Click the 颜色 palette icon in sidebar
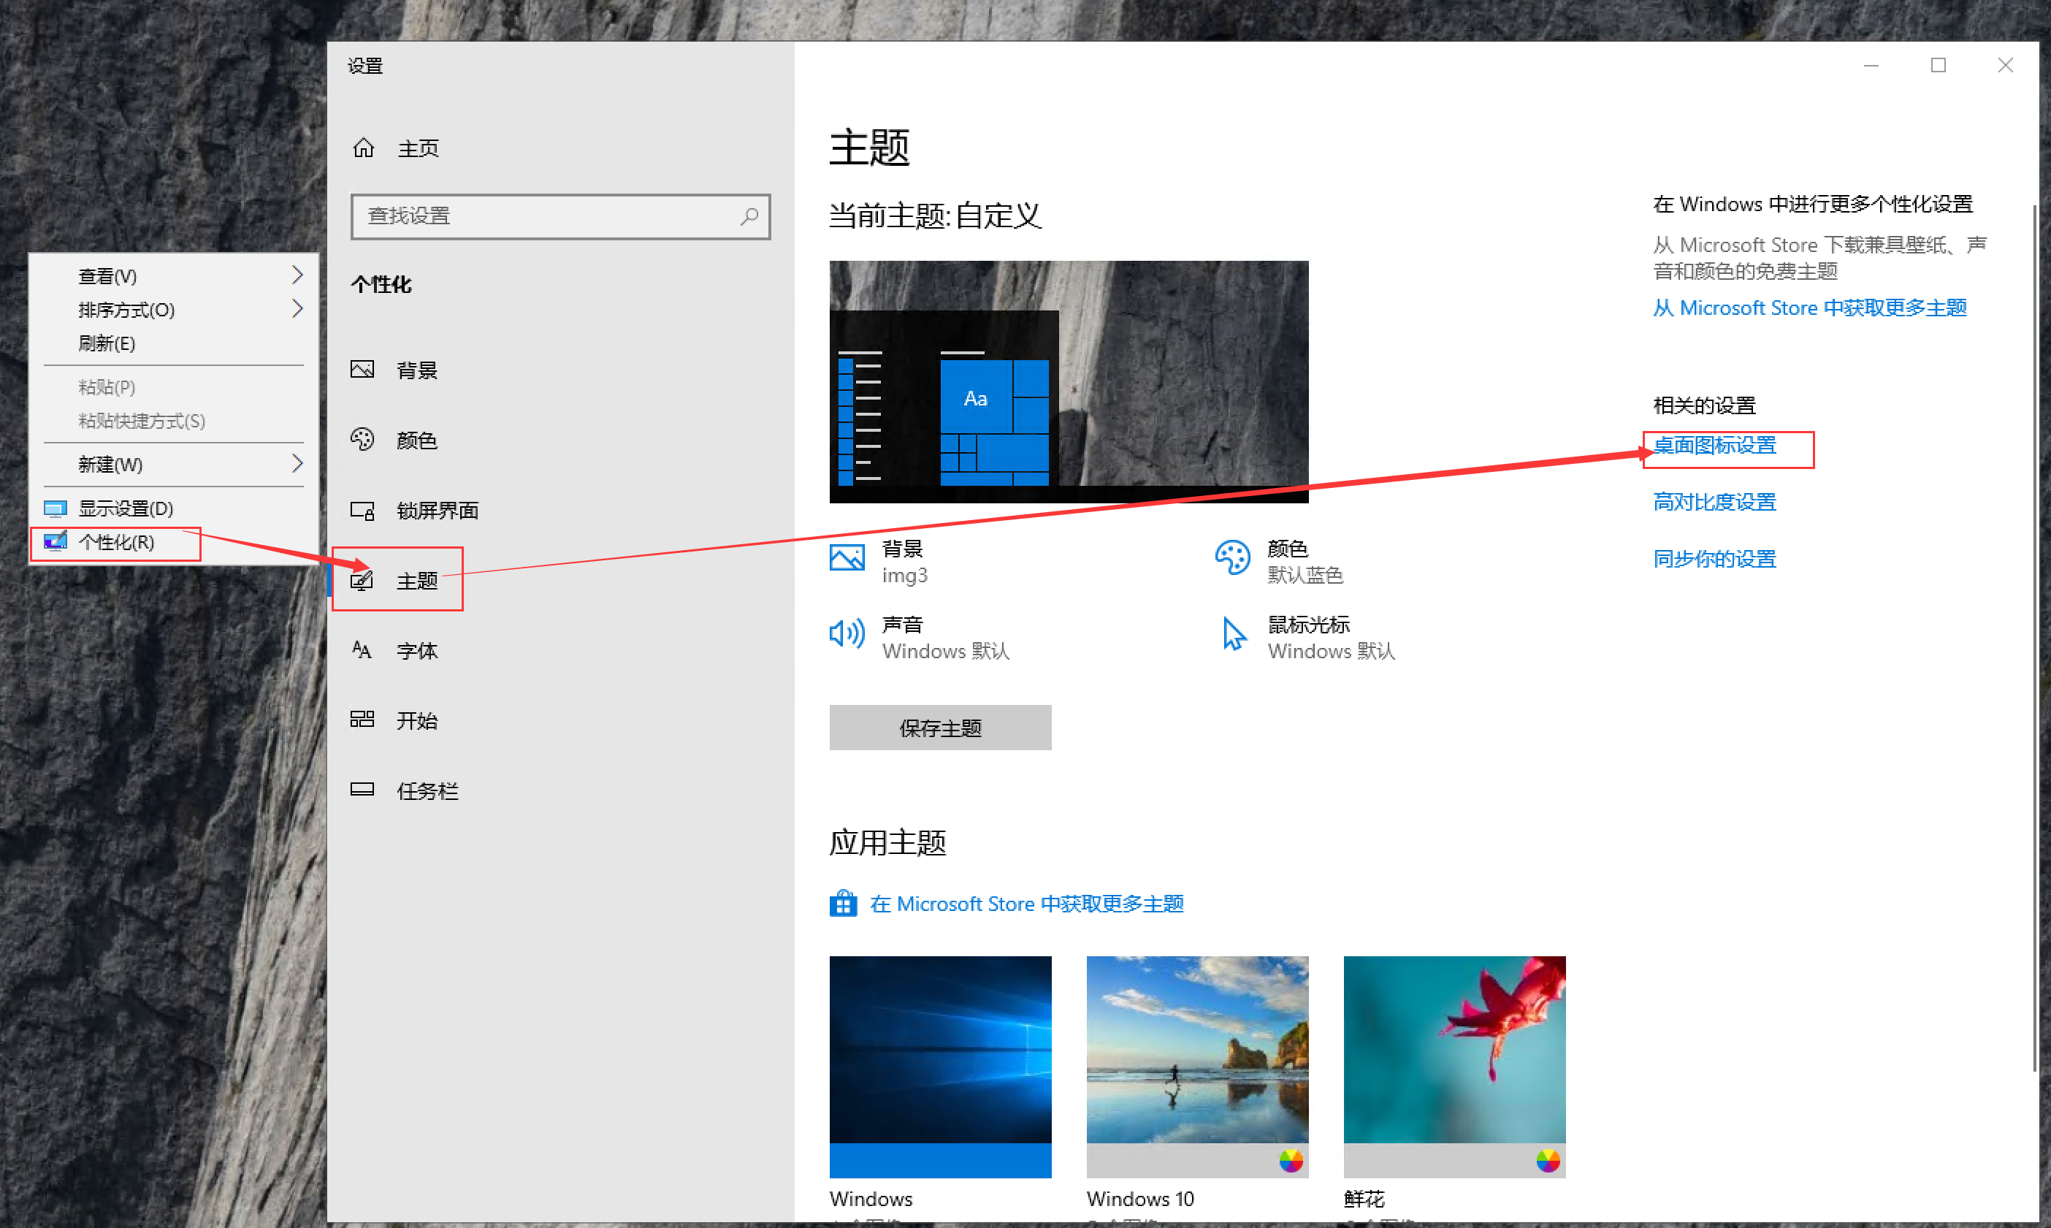Screen dimensions: 2051x1228 click(x=362, y=439)
